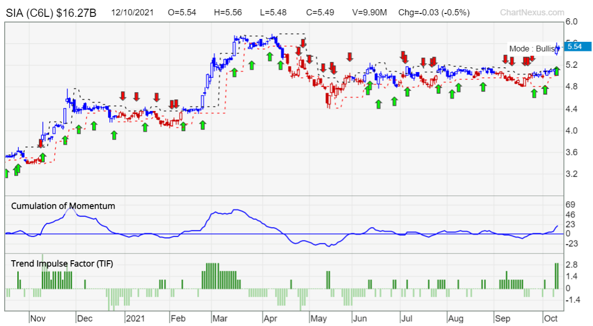
Task: Click the Trend Impulse Factor (TIF) panel title
Action: coord(62,263)
